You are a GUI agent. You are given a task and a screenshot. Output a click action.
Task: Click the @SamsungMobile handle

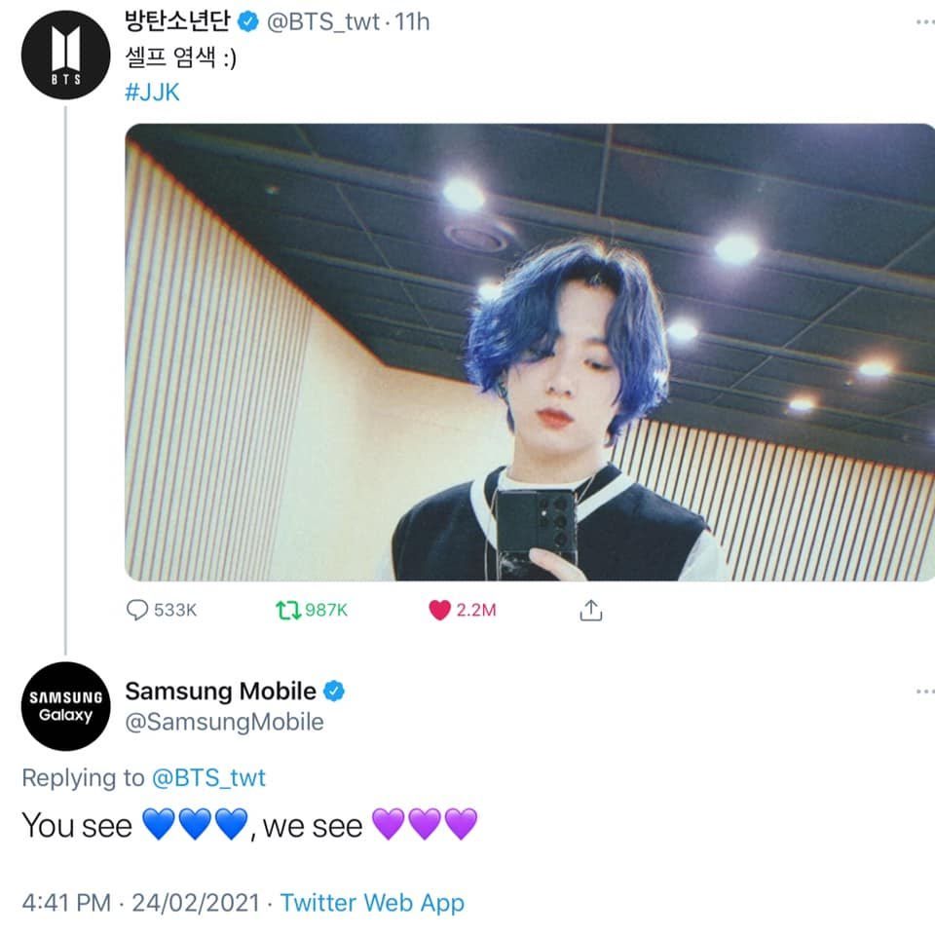pos(225,722)
